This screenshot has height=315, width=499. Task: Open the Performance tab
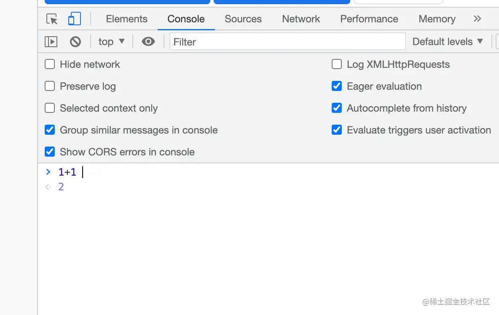[369, 19]
